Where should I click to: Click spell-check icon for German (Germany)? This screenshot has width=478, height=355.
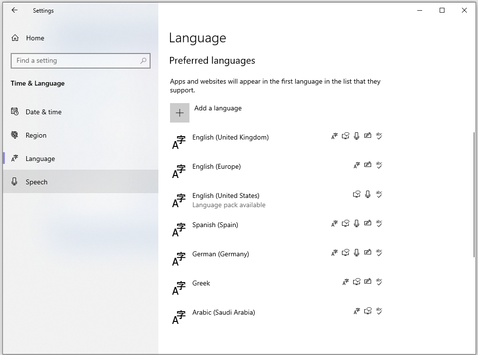click(x=379, y=252)
